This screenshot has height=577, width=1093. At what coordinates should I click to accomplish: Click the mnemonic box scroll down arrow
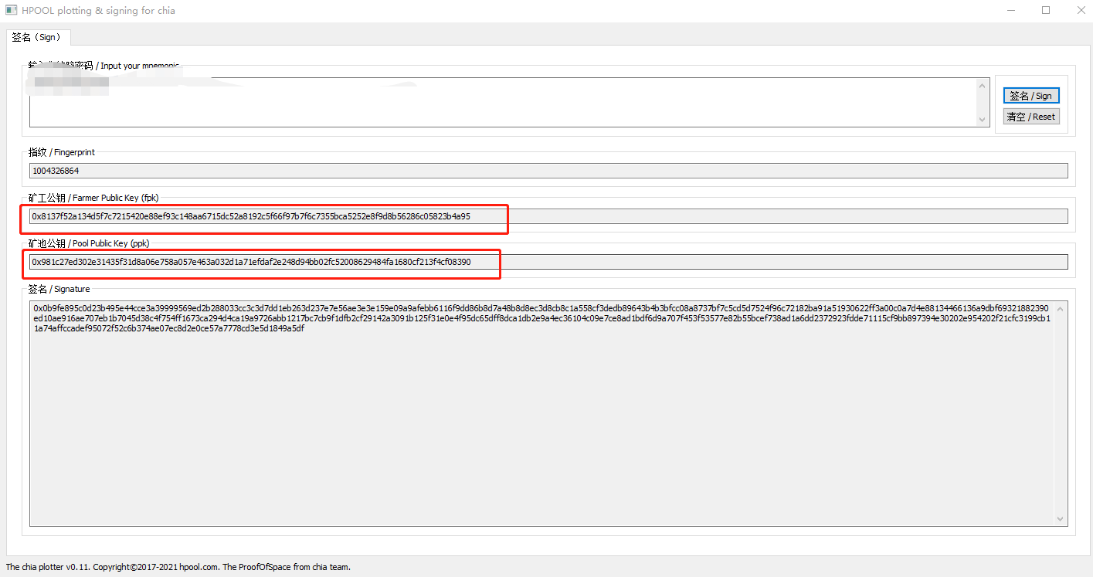pos(983,120)
